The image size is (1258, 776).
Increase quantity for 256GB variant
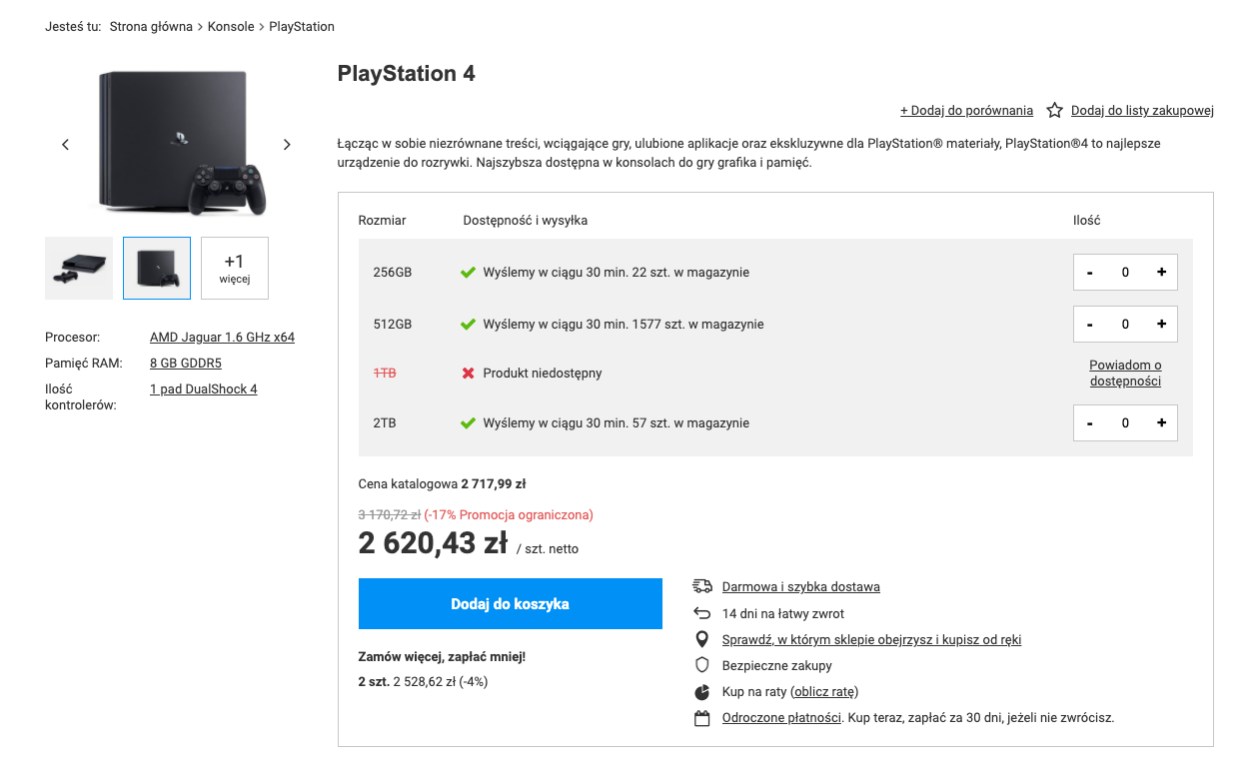tap(1161, 272)
